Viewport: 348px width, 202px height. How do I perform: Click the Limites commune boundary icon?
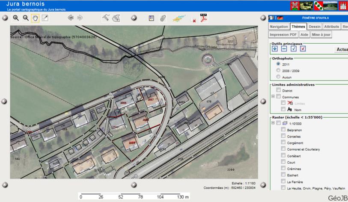point(290,103)
